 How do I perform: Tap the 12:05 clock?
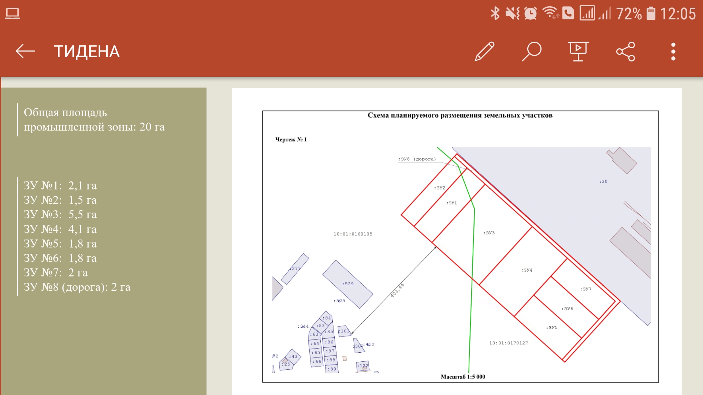point(678,14)
